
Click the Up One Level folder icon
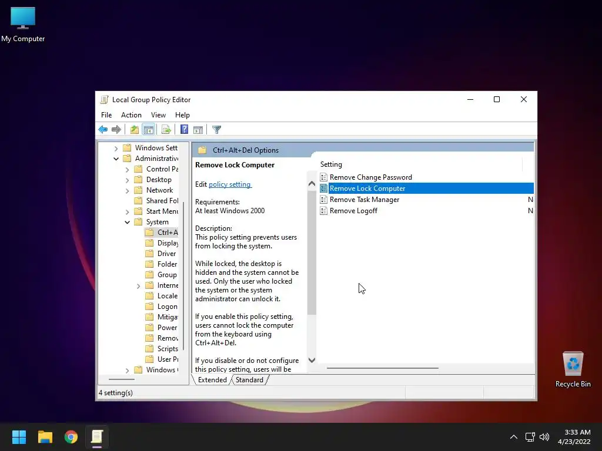point(134,130)
